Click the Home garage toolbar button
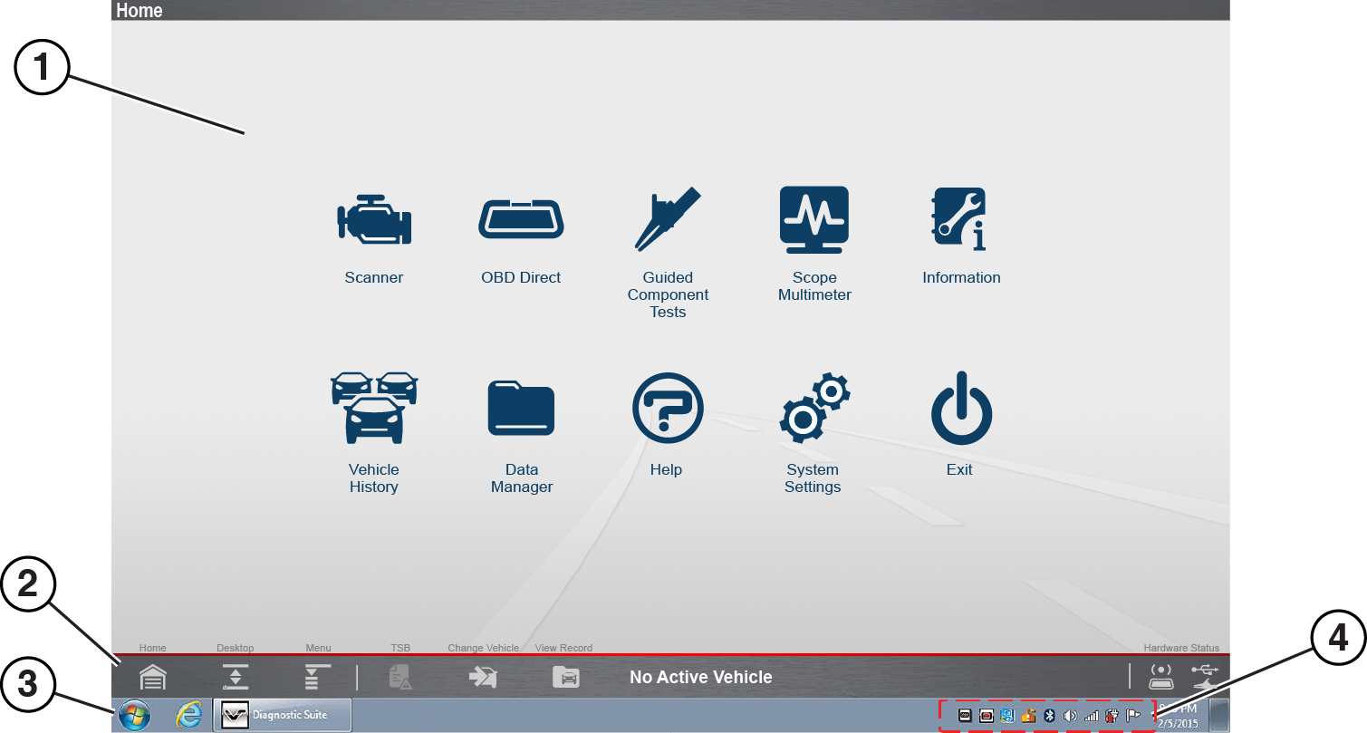 pos(153,677)
